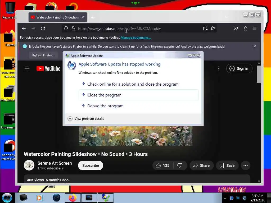Open the Enderman desktop icon
This screenshot has width=271, height=203.
coord(8,121)
